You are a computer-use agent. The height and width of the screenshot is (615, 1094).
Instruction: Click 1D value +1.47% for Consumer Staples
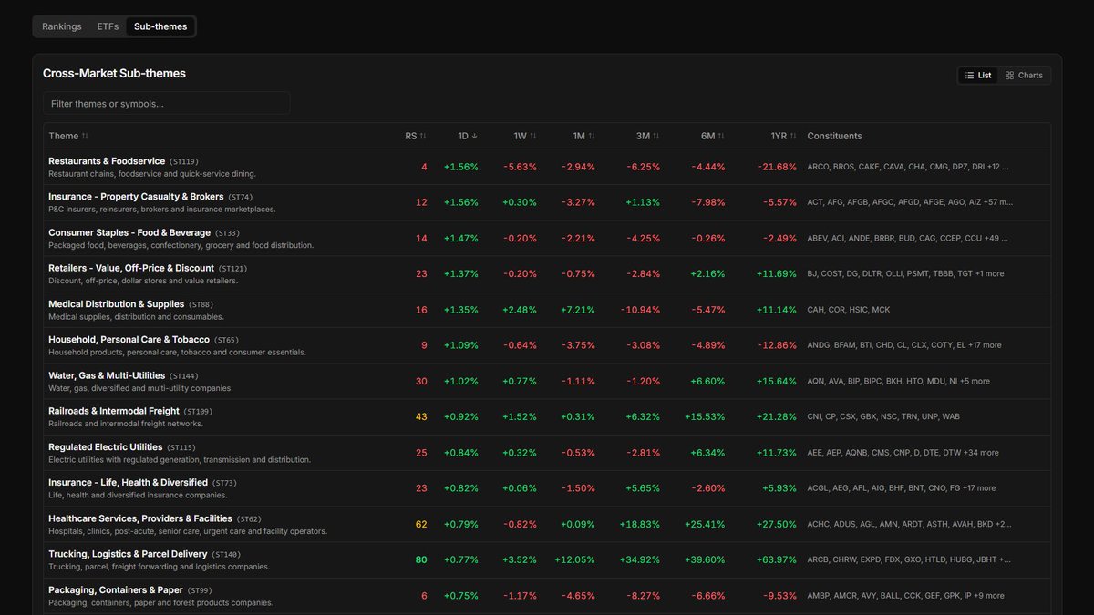[x=461, y=238]
